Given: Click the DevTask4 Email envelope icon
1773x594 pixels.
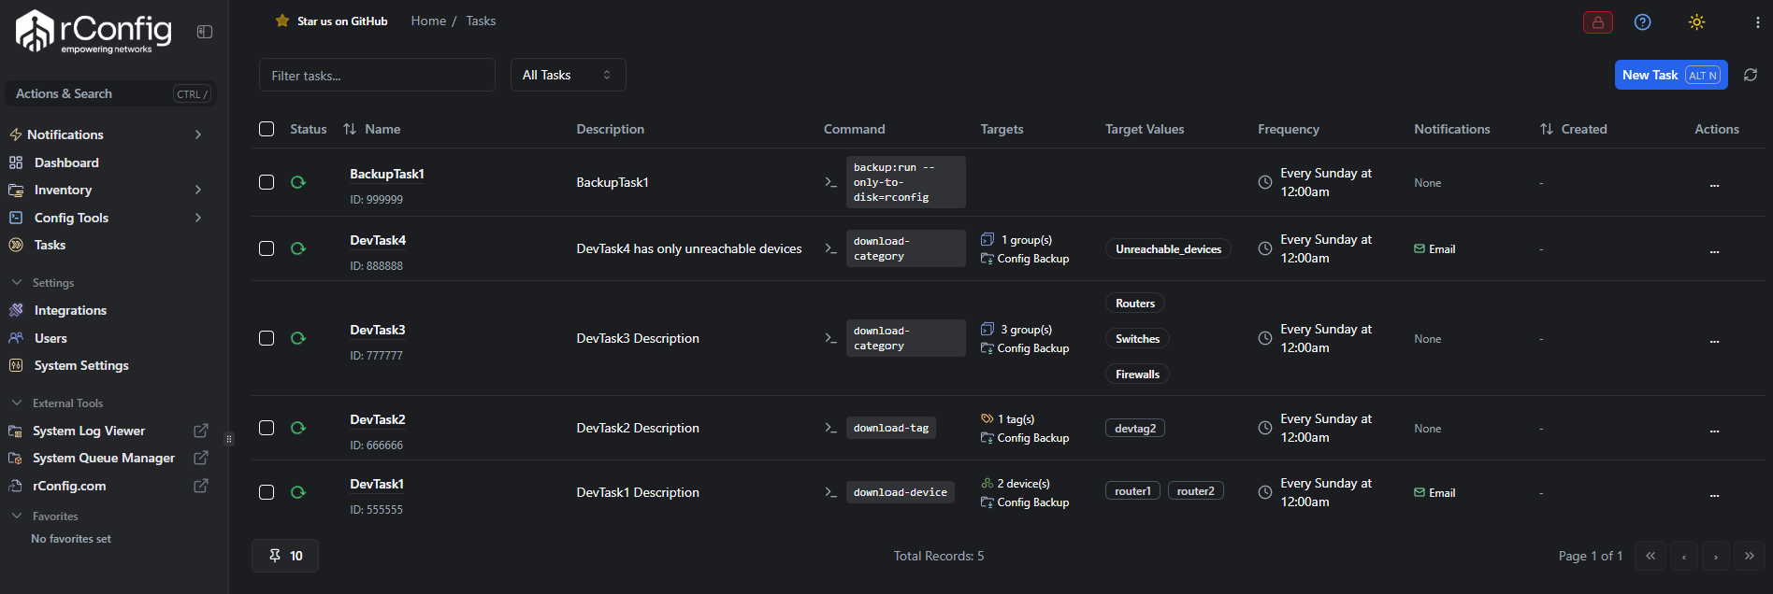Looking at the screenshot, I should 1420,248.
